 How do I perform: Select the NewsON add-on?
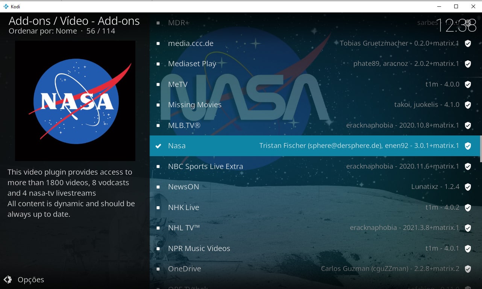315,187
